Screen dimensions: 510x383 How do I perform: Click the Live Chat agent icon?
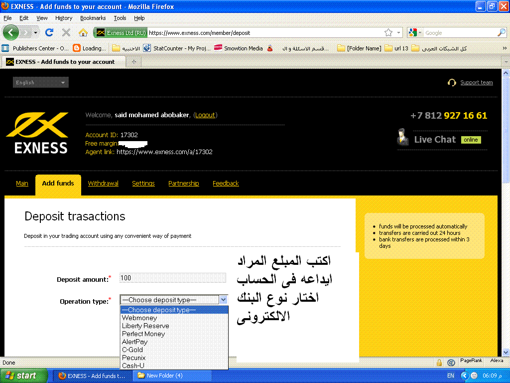click(x=402, y=137)
